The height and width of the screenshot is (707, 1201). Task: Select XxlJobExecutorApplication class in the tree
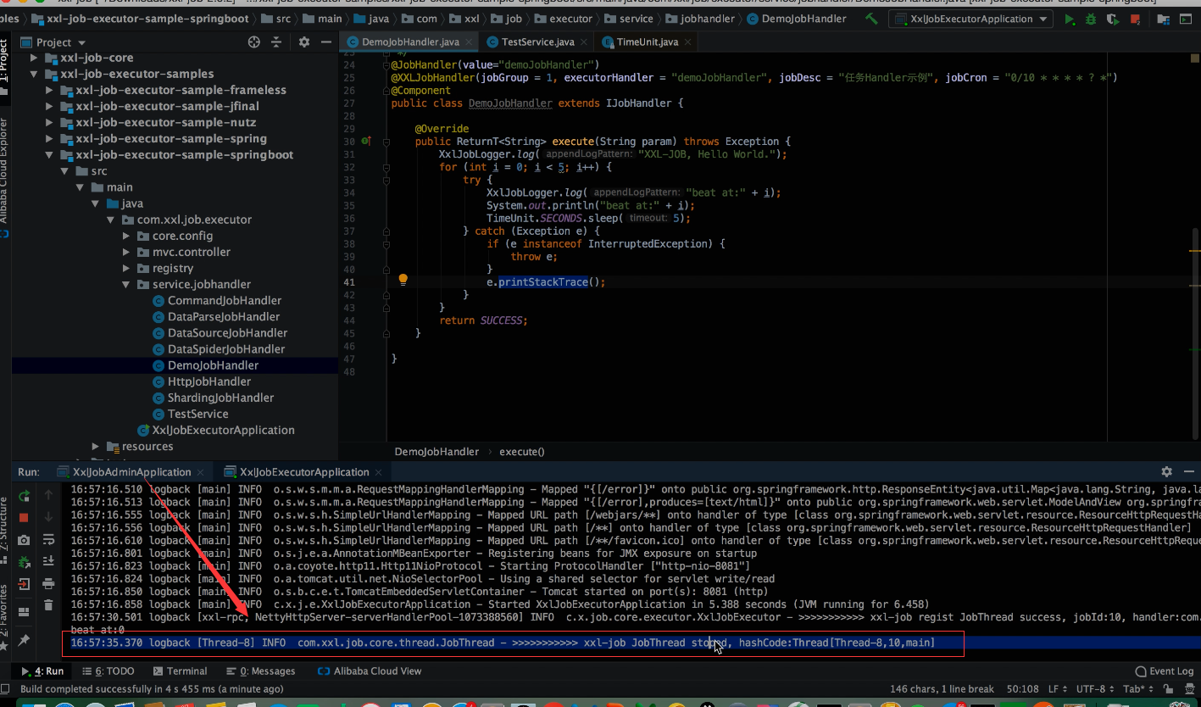(223, 430)
